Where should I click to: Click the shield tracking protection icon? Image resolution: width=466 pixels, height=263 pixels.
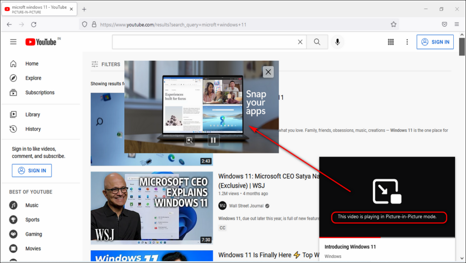85,25
